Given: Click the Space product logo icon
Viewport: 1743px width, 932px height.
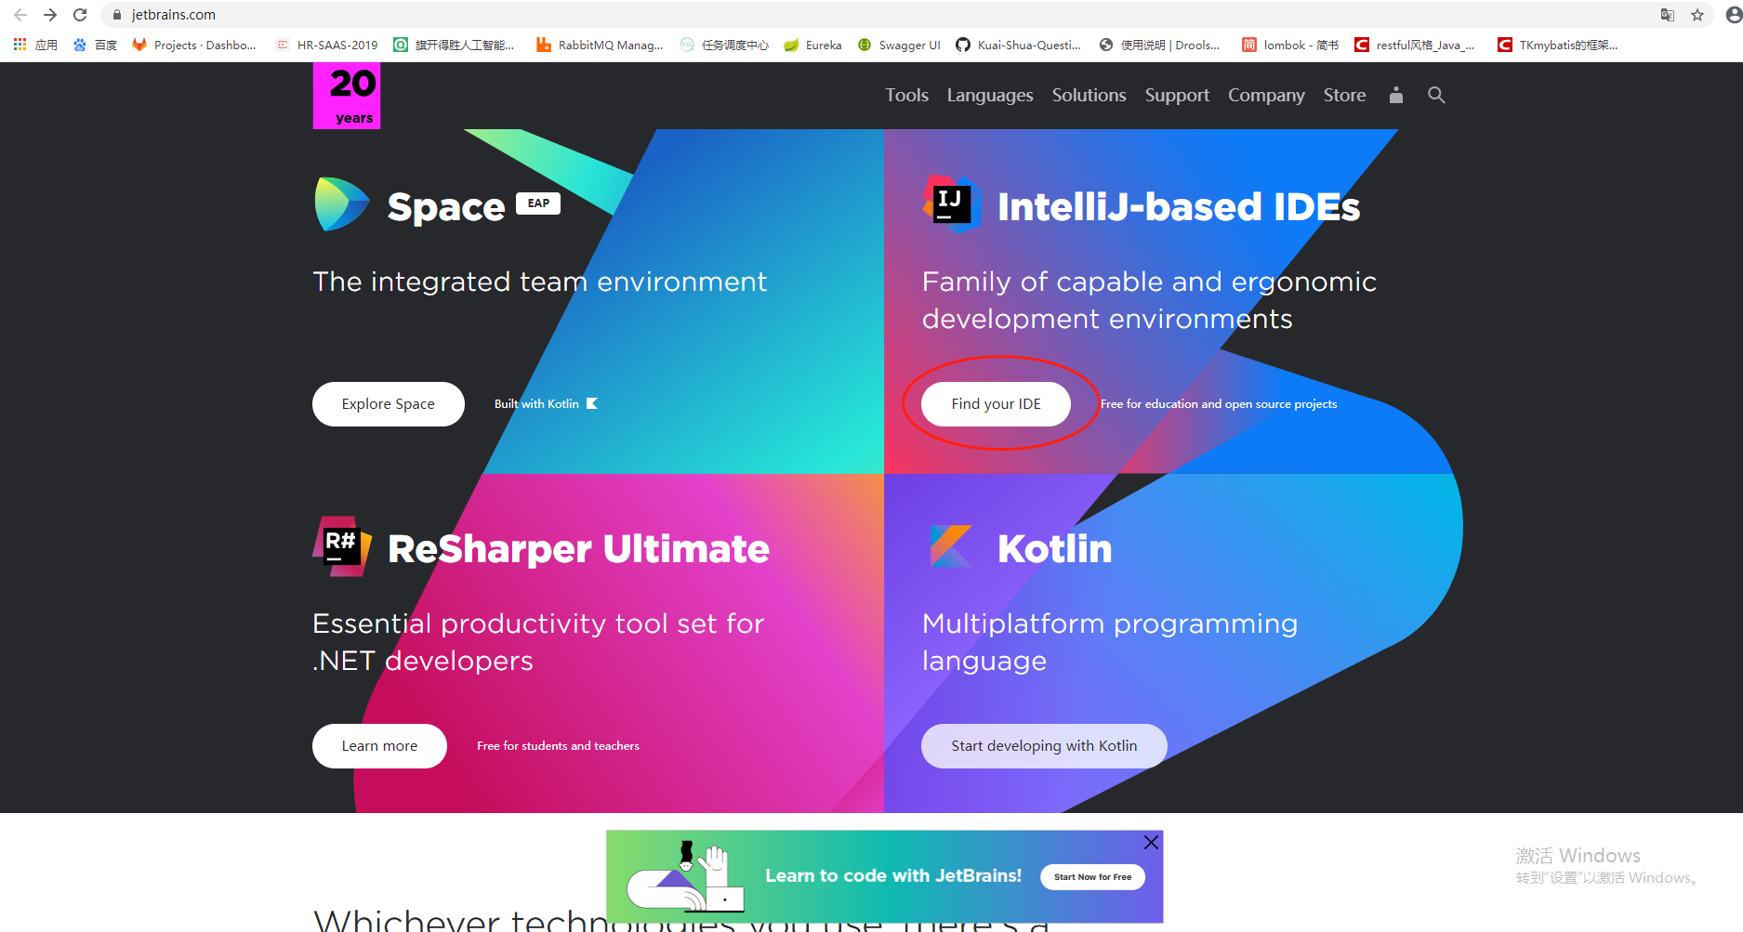Looking at the screenshot, I should [342, 204].
